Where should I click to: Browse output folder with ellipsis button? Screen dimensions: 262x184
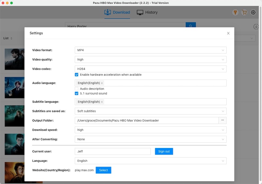point(223,120)
